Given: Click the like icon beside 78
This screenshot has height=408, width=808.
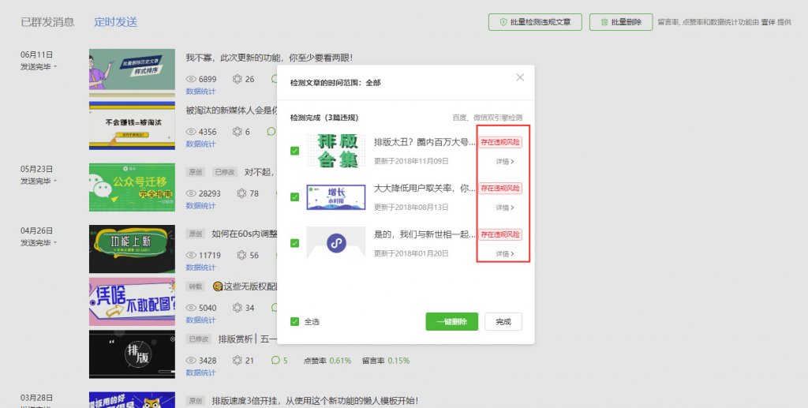Looking at the screenshot, I should [241, 193].
